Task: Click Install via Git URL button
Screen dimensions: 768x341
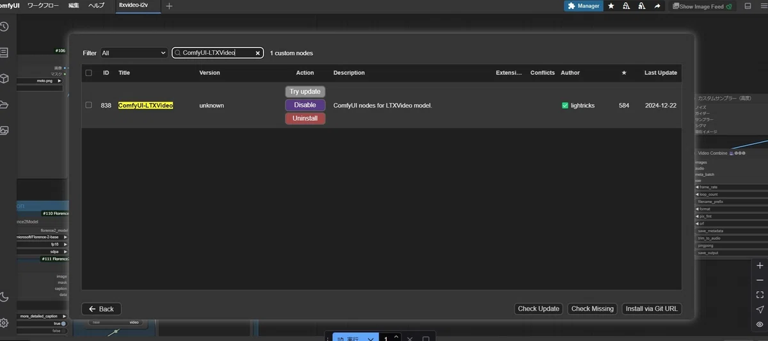Action: coord(652,309)
